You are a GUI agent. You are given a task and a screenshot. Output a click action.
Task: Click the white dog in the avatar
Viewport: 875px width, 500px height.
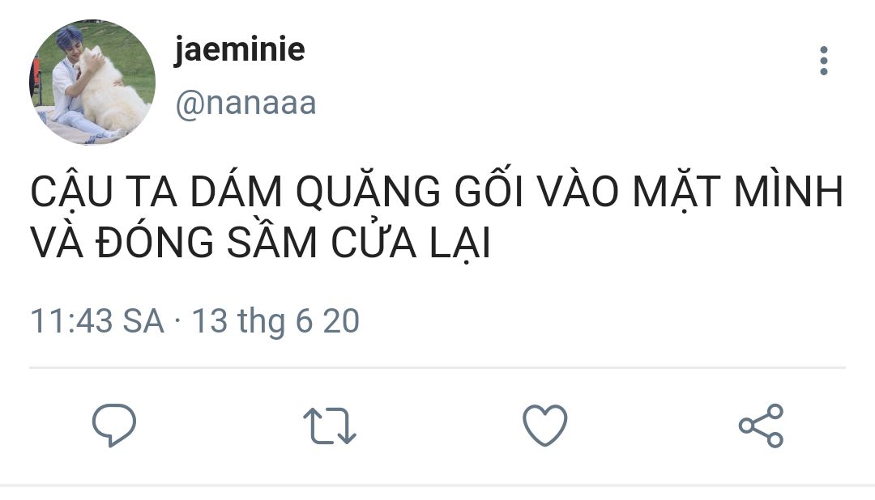pyautogui.click(x=112, y=92)
